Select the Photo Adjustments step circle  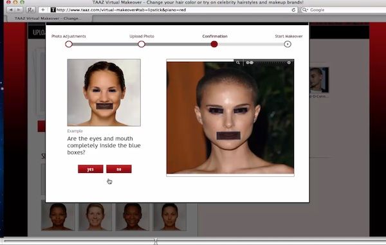tap(69, 44)
